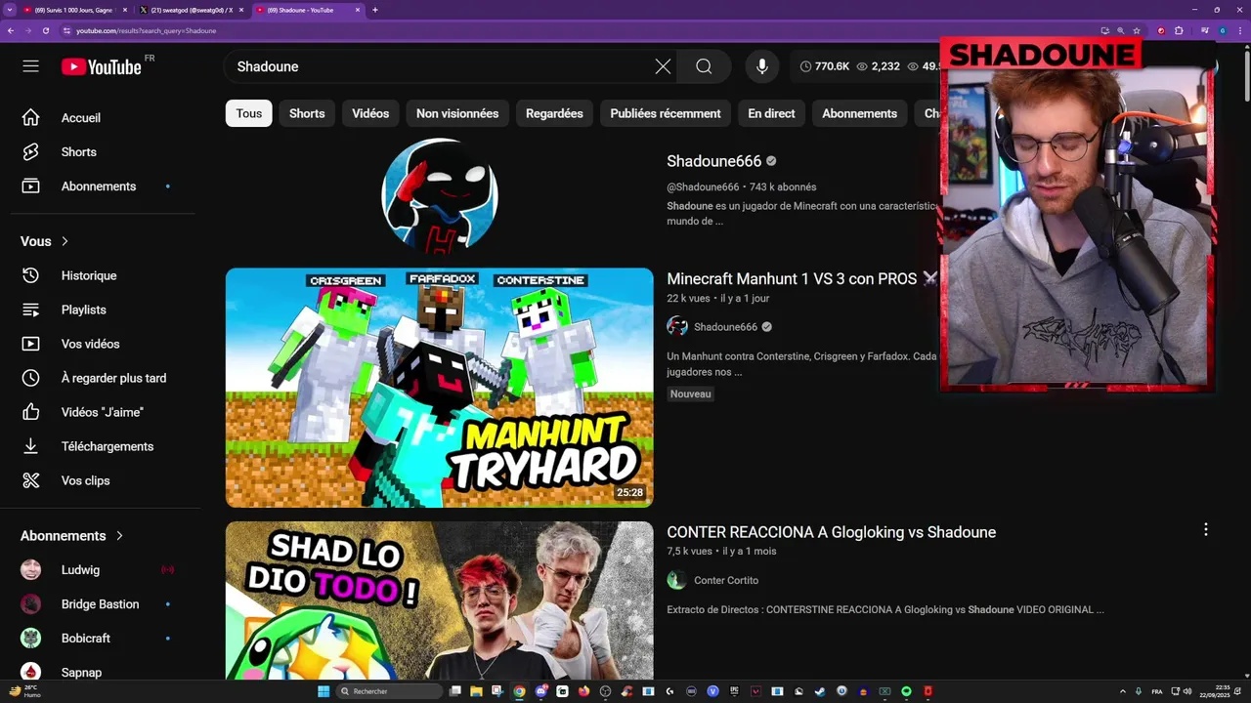Play the Shad Lo Dio Todo thumbnail
Viewport: 1251px width, 703px height.
440,600
